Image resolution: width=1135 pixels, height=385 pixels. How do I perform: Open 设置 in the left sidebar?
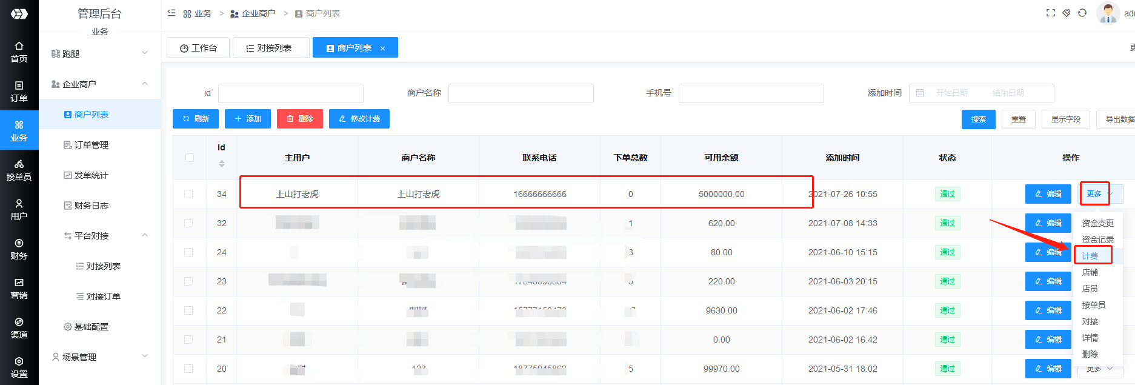(19, 367)
